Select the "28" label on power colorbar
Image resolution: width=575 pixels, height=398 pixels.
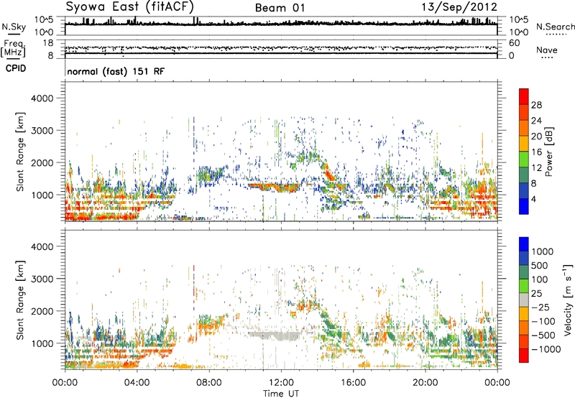[x=536, y=105]
